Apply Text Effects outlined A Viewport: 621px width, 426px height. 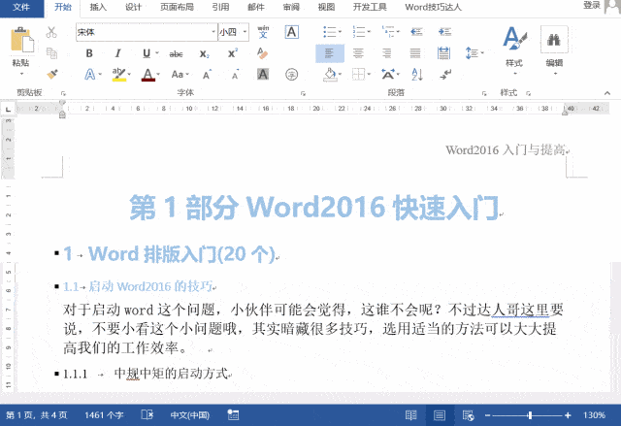90,75
